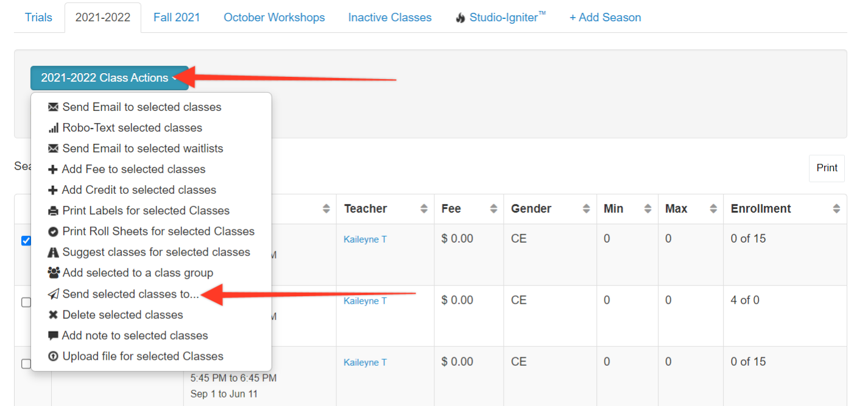The width and height of the screenshot is (854, 406).
Task: Sort table by Gender column
Action: pyautogui.click(x=550, y=209)
